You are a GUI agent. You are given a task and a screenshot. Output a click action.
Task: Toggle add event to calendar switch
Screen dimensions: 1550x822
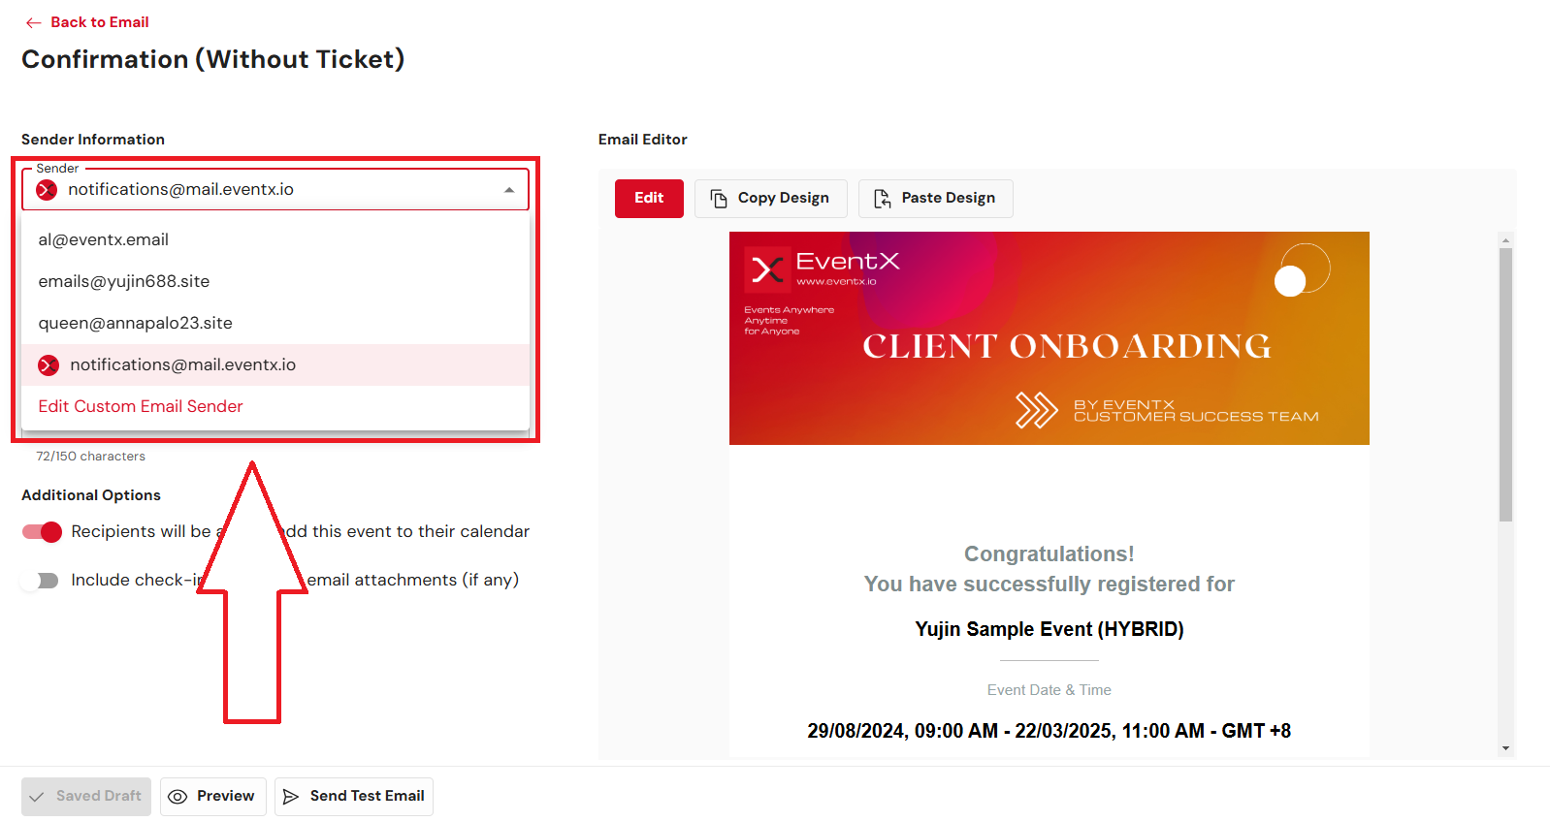point(42,531)
